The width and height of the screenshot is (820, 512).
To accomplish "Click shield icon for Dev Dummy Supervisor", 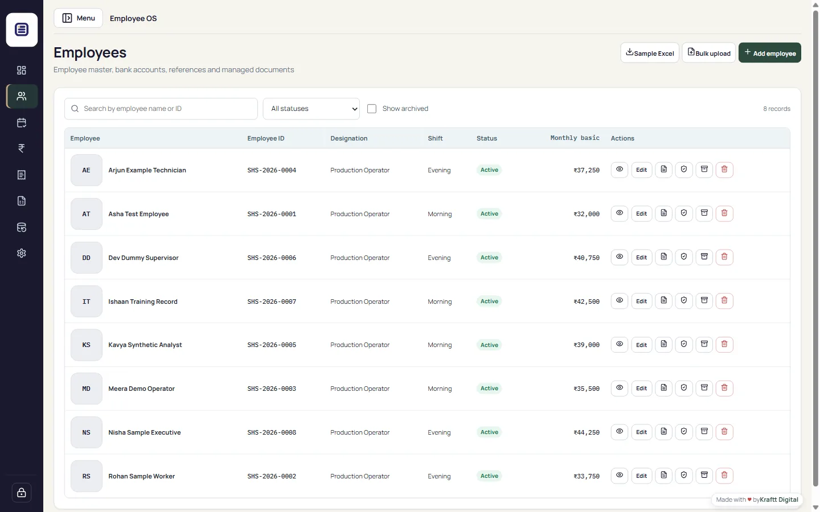I will click(684, 257).
